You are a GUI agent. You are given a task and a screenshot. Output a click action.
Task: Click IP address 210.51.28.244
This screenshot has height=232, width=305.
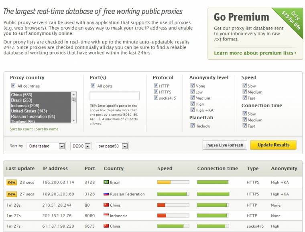pyautogui.click(x=57, y=205)
